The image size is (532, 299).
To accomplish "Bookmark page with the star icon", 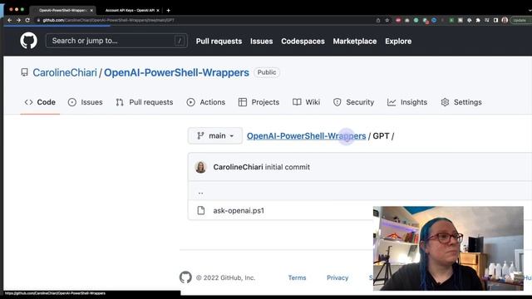I will click(387, 20).
